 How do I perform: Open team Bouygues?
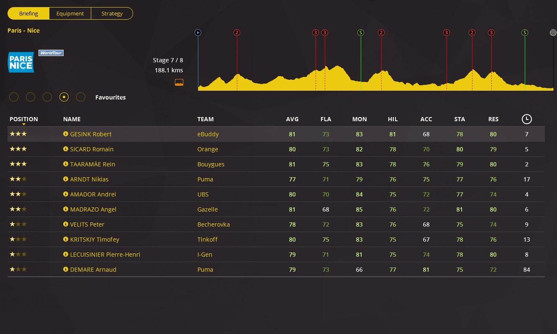tap(211, 164)
